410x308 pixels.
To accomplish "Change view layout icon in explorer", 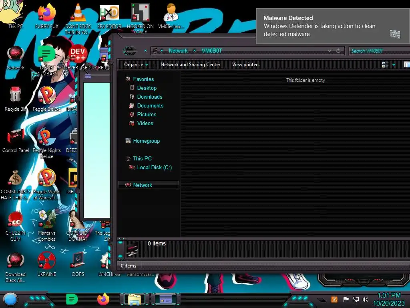I will point(385,65).
